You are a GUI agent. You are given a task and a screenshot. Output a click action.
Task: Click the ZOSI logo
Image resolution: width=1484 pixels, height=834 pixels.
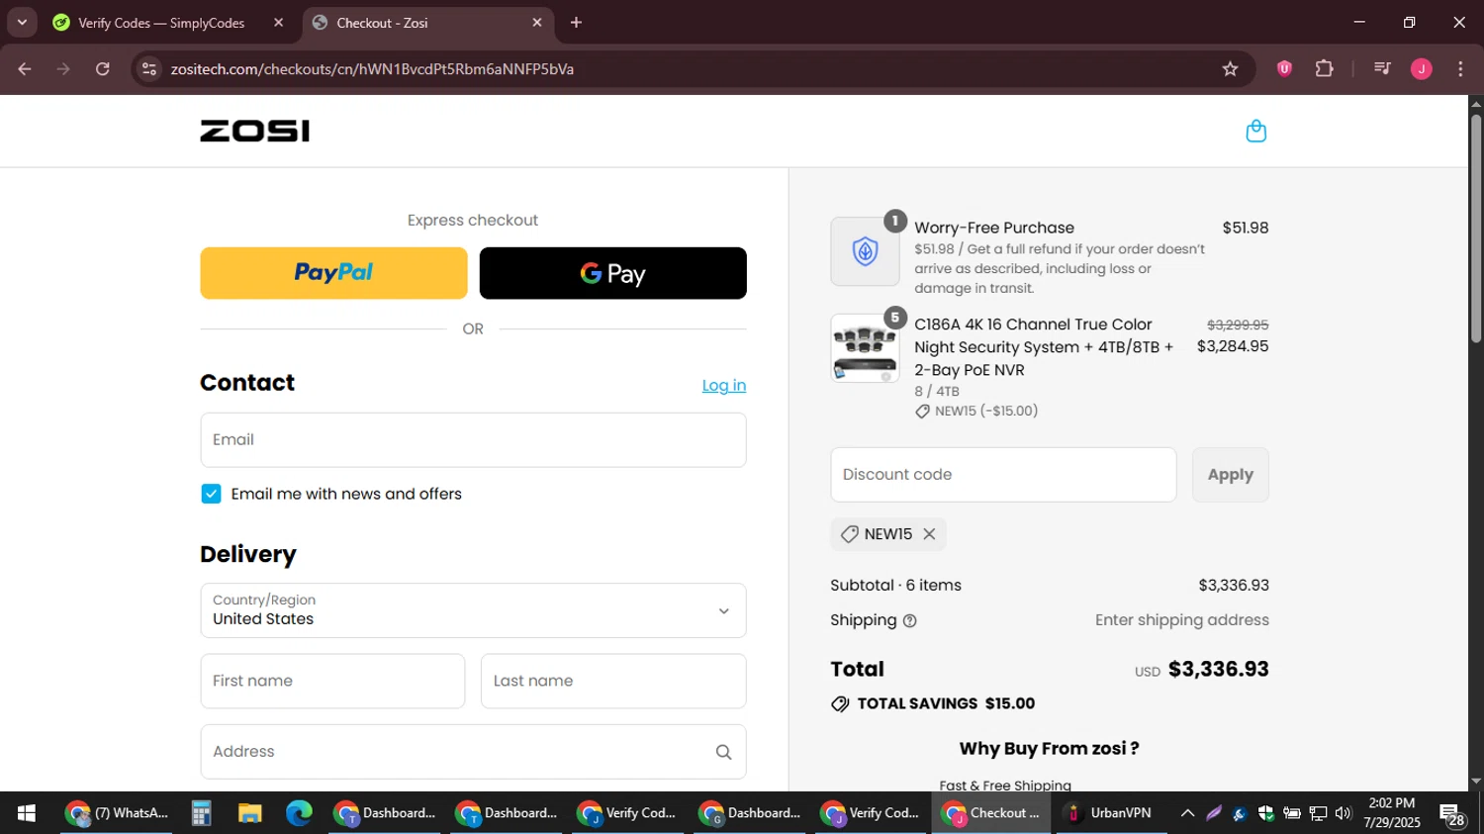coord(254,131)
